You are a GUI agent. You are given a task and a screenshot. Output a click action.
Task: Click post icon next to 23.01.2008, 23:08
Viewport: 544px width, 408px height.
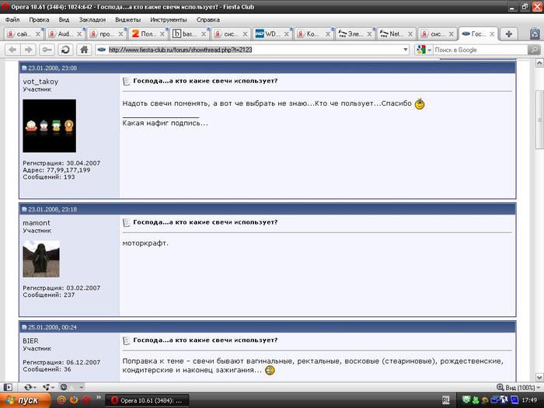(x=24, y=68)
